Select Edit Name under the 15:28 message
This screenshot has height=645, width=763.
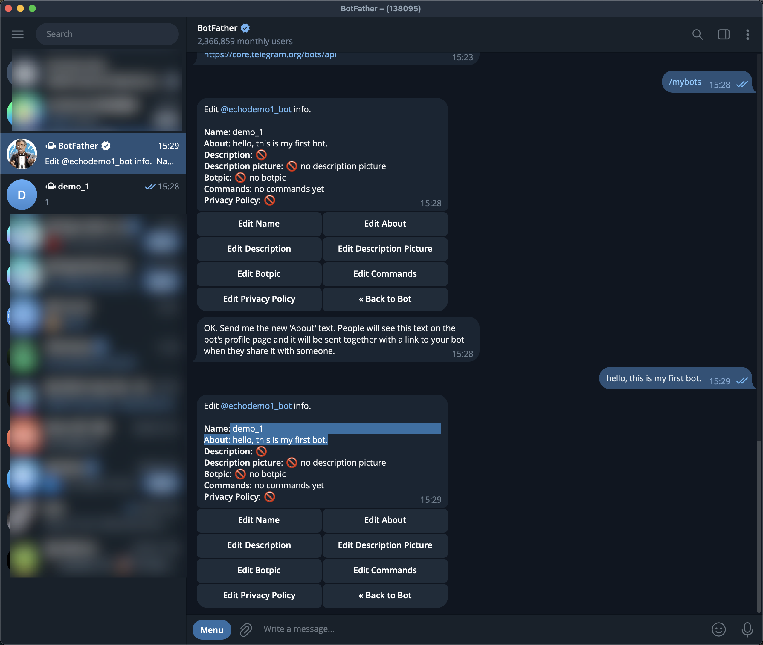pyautogui.click(x=259, y=224)
